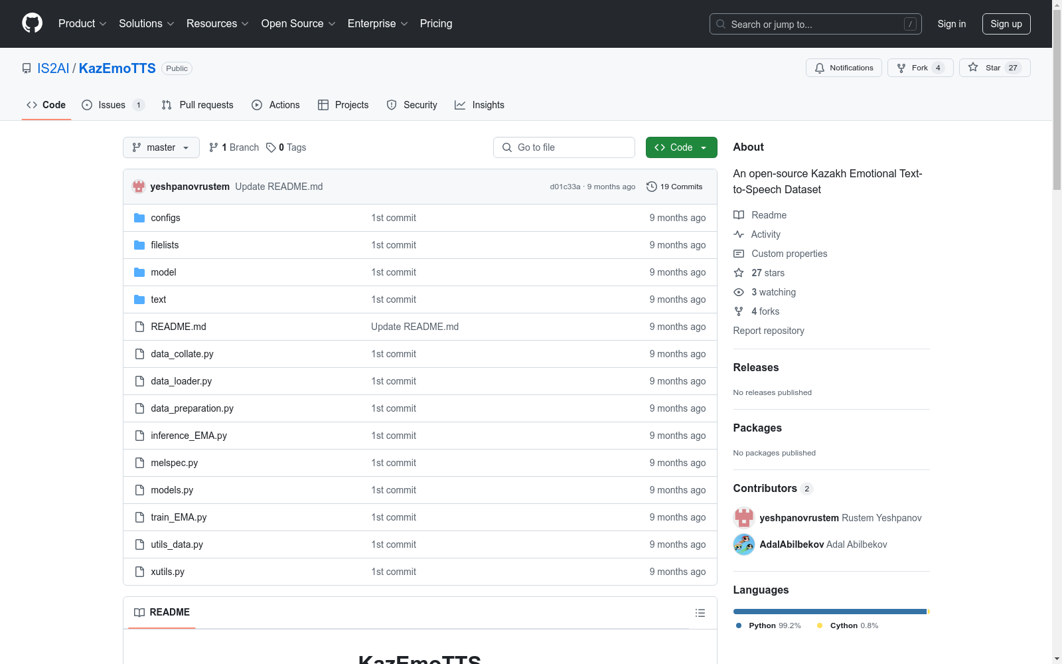
Task: Click the Sign in link
Action: [x=952, y=24]
